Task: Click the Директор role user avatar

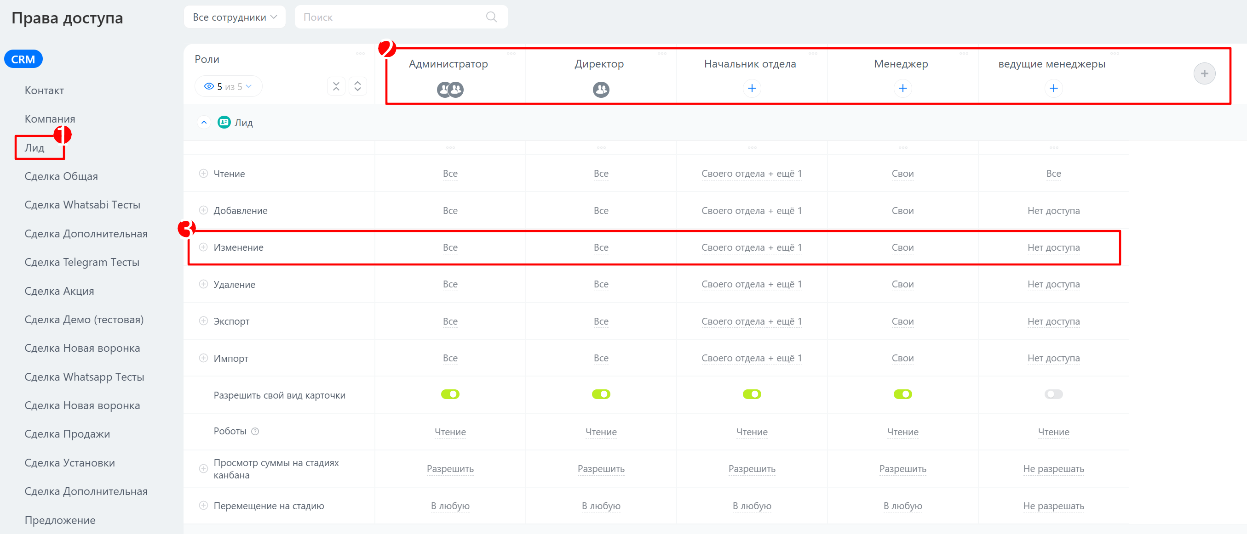Action: point(601,90)
